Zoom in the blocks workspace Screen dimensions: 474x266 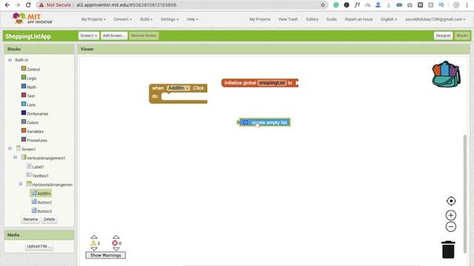[451, 215]
